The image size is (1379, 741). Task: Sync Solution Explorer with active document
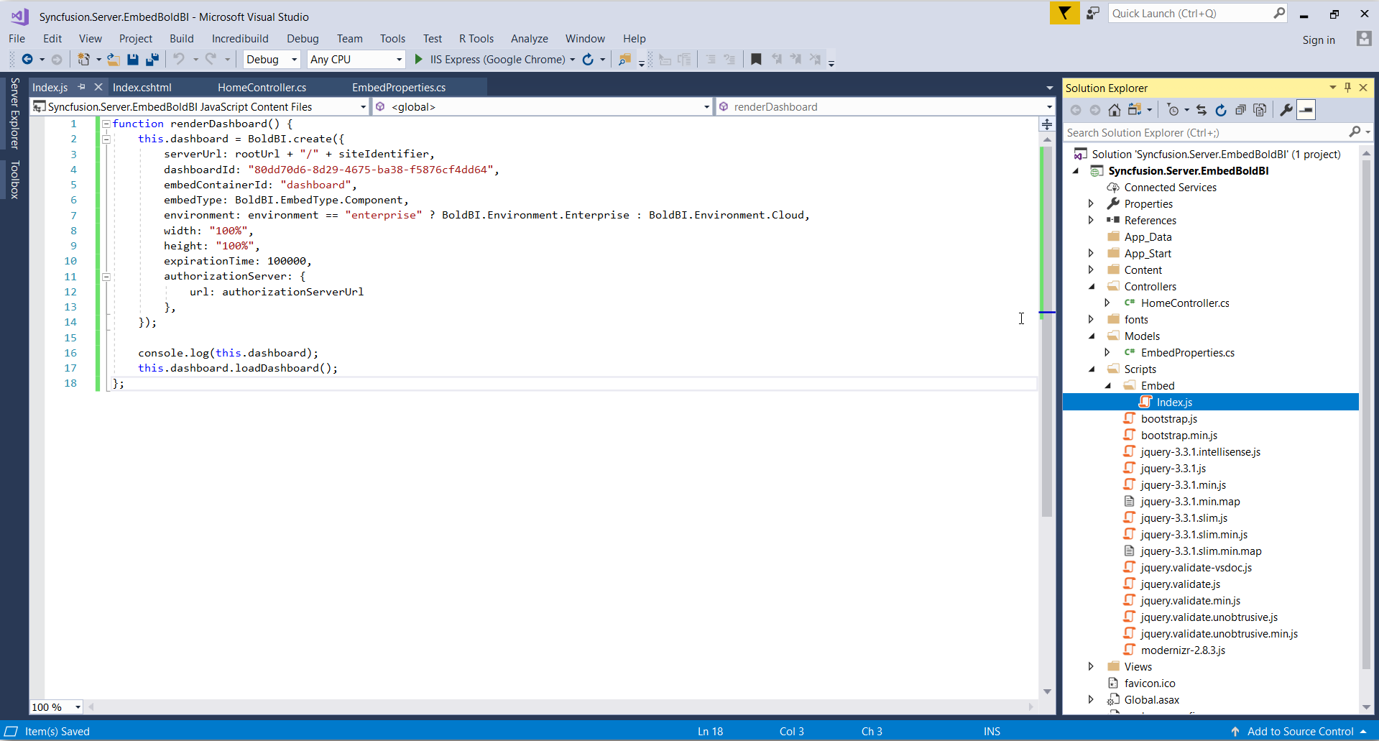click(1202, 109)
